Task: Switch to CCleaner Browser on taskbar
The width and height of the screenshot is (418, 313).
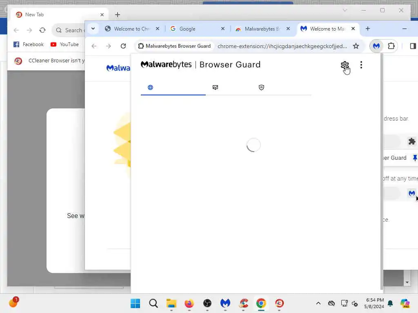Action: pos(279,303)
